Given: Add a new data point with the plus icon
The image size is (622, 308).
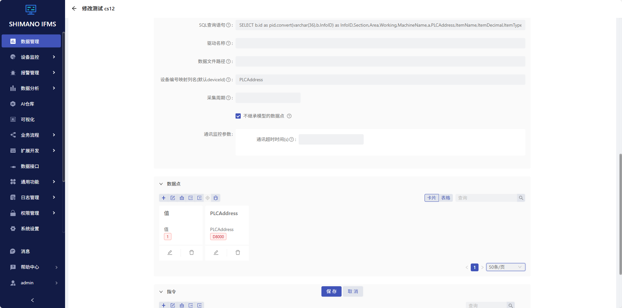Looking at the screenshot, I should tap(164, 198).
